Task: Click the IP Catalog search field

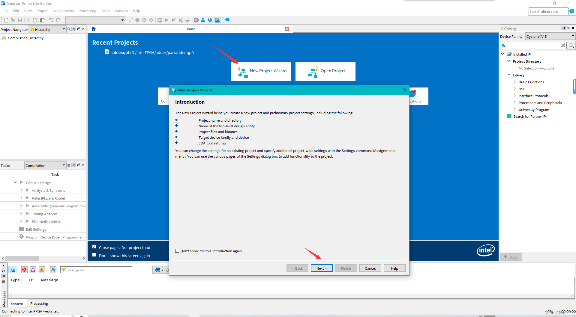Action: click(x=533, y=45)
